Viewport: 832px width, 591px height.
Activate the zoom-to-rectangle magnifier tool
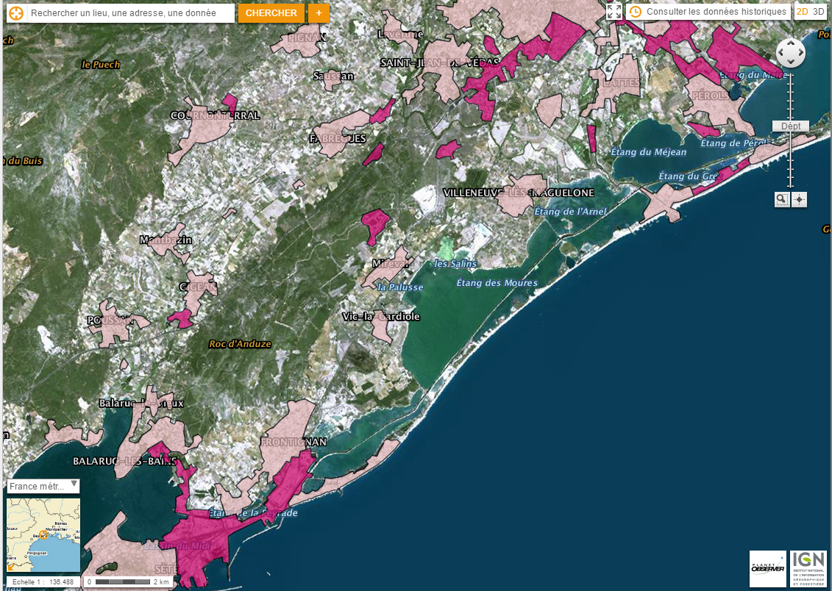[781, 199]
